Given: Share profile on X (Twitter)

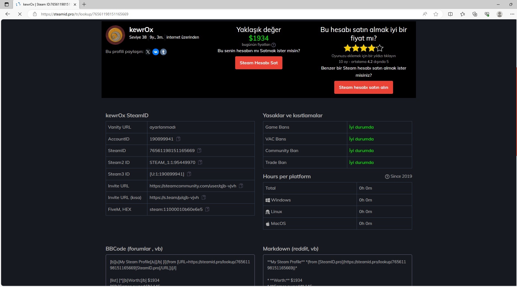Looking at the screenshot, I should tap(148, 52).
